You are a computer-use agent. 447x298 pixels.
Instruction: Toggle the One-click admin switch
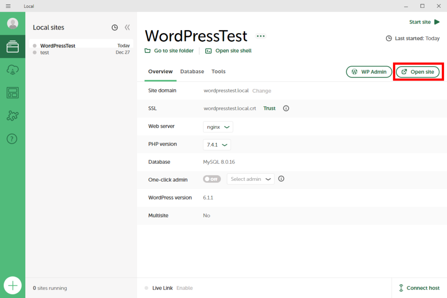(212, 179)
